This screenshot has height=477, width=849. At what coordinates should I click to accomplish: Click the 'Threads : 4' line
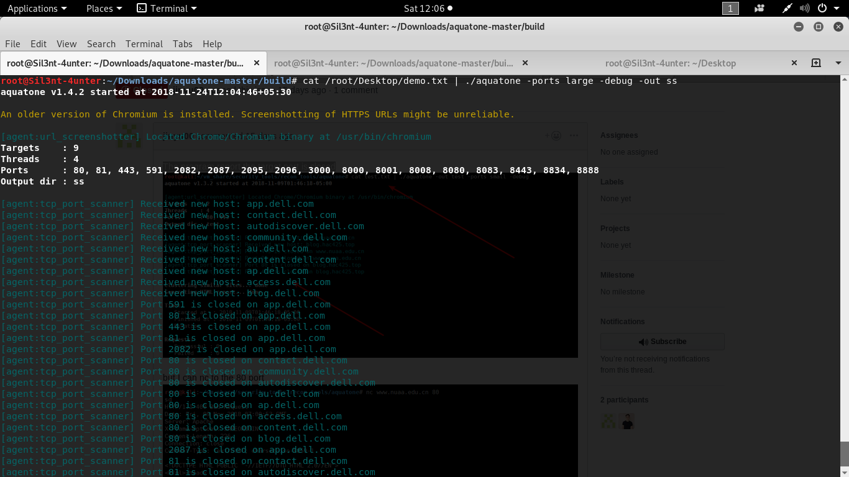click(x=40, y=159)
